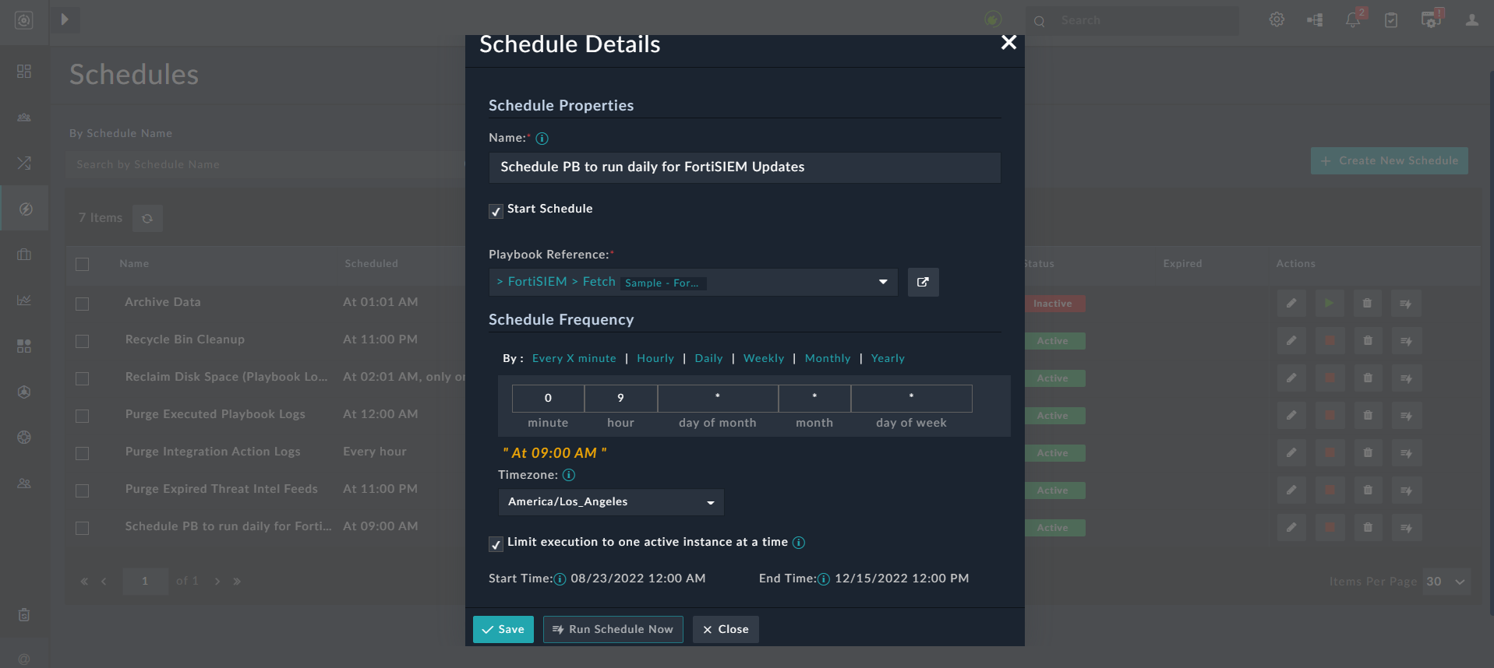The width and height of the screenshot is (1494, 668).
Task: Close the Schedule Details dialog with X
Action: 1008,43
